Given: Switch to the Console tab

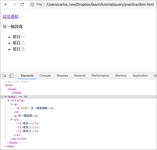Looking at the screenshot, I should tap(45, 76).
